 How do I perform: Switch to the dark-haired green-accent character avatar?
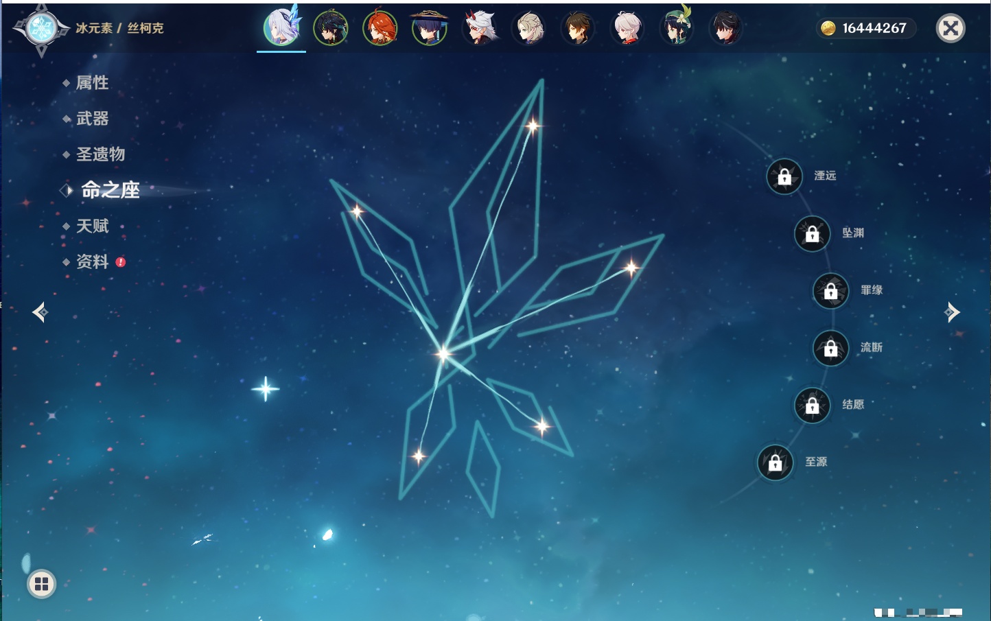[331, 29]
